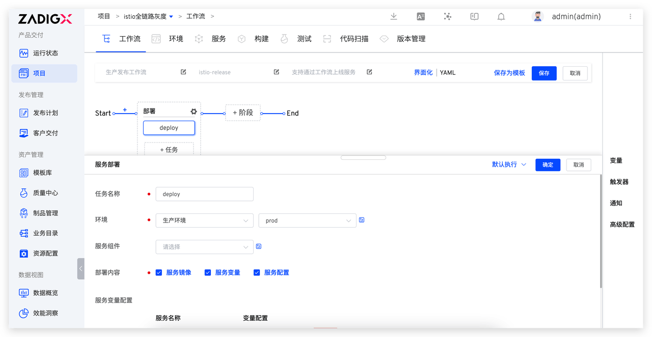
Task: Click the 保存为模板 link
Action: pyautogui.click(x=509, y=72)
